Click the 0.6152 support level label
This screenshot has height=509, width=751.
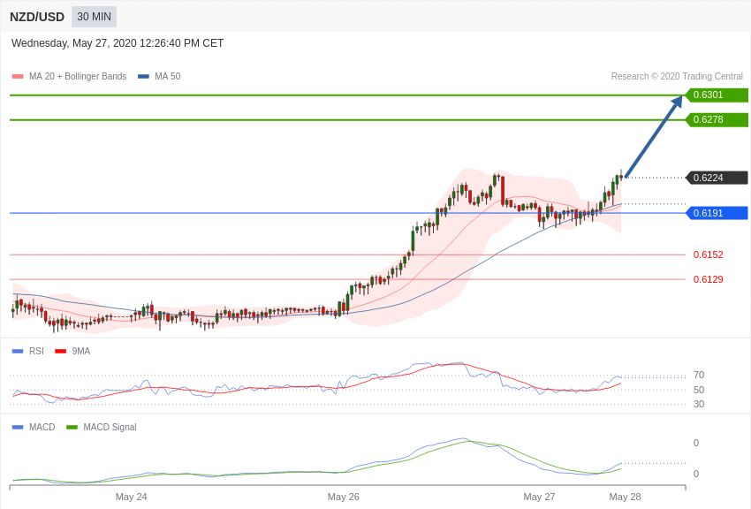click(x=708, y=254)
